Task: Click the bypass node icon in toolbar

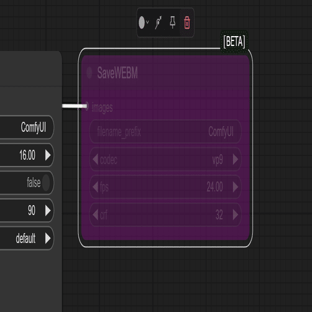Action: click(x=158, y=22)
